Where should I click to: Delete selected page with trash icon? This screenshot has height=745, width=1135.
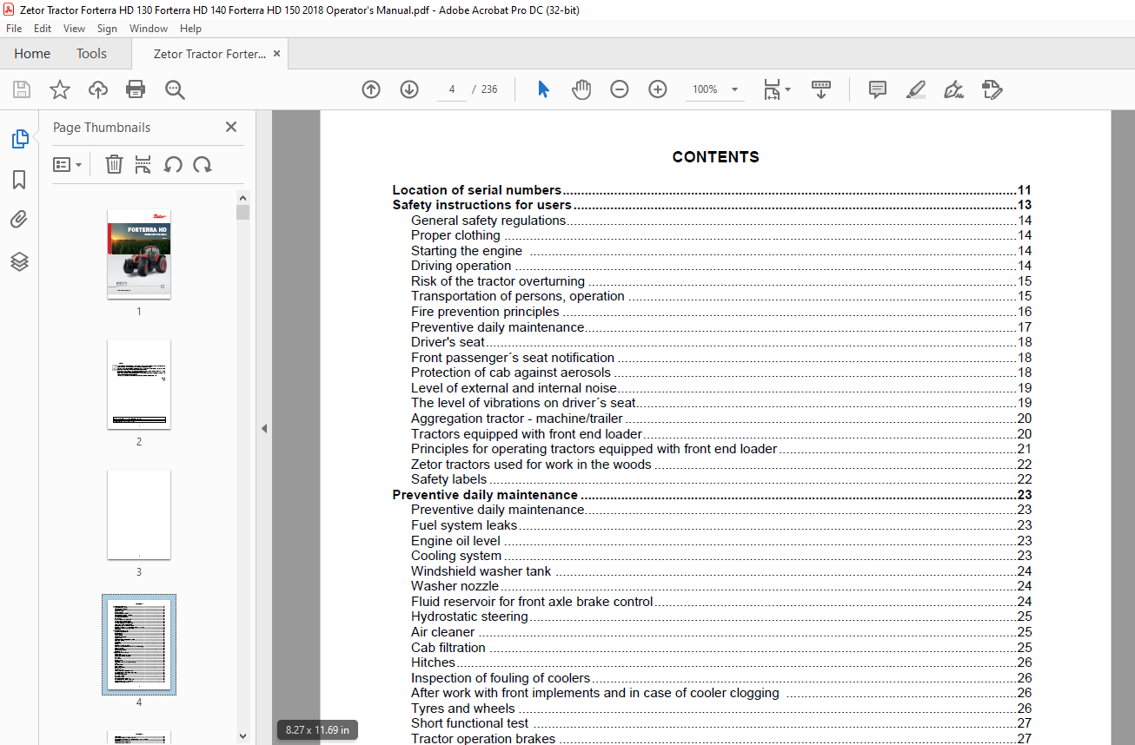(114, 164)
